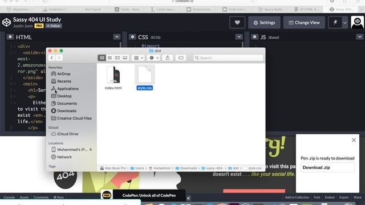Click Unlock all of CodePen banner
Viewport: 365px width, 205px height.
149,195
